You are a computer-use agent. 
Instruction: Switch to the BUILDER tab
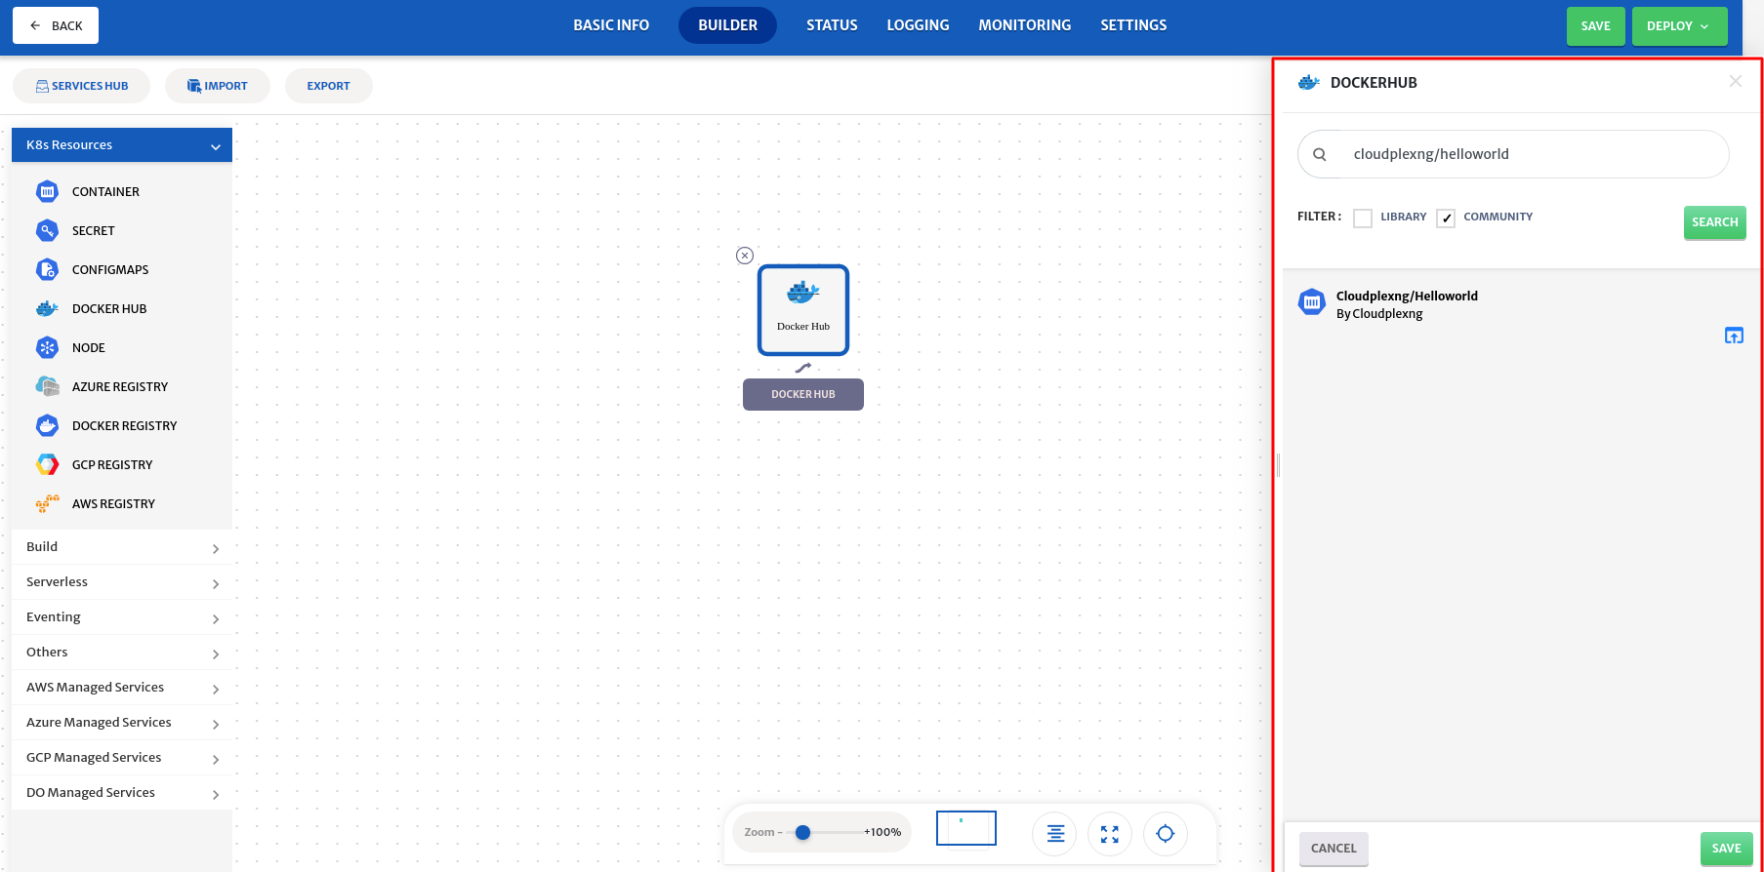click(x=727, y=25)
